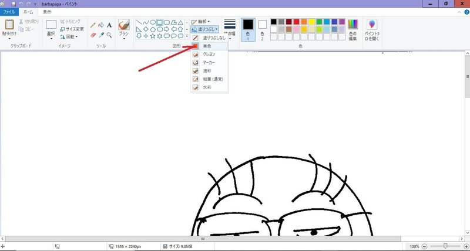
Task: Click the zoom out minus button
Action: (424, 246)
